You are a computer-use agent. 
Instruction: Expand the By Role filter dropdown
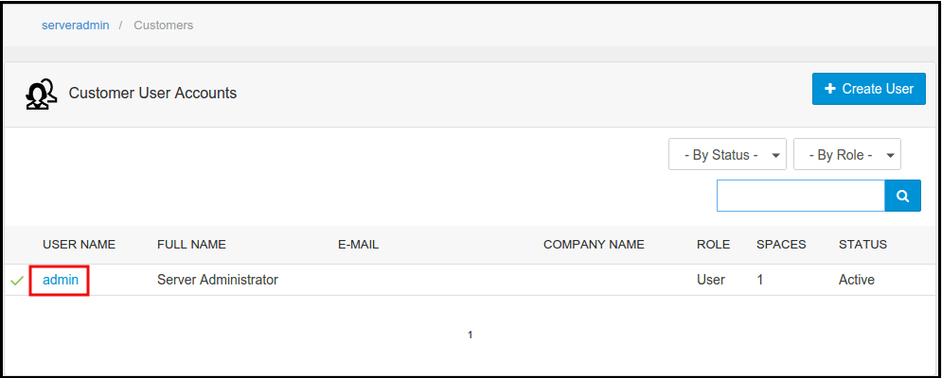click(846, 155)
